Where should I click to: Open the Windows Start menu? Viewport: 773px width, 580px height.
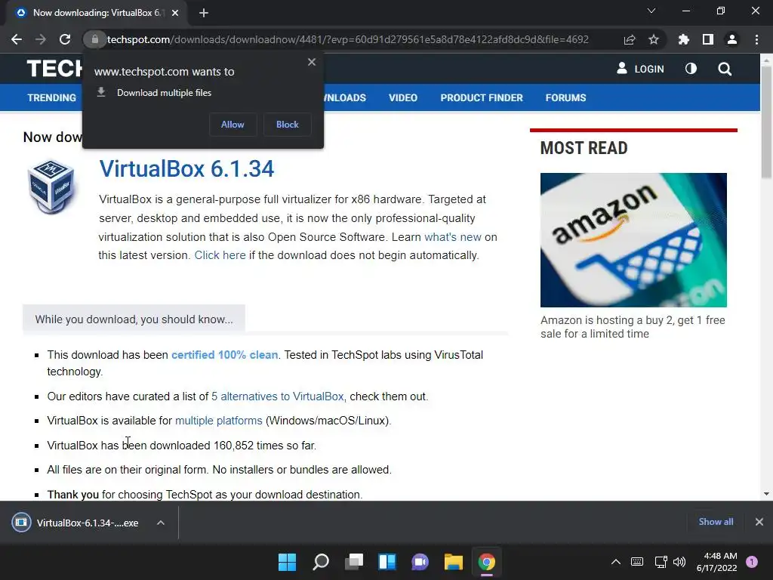[287, 562]
